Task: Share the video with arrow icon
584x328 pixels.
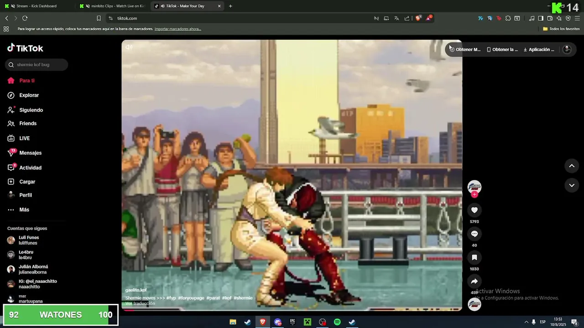Action: click(474, 281)
